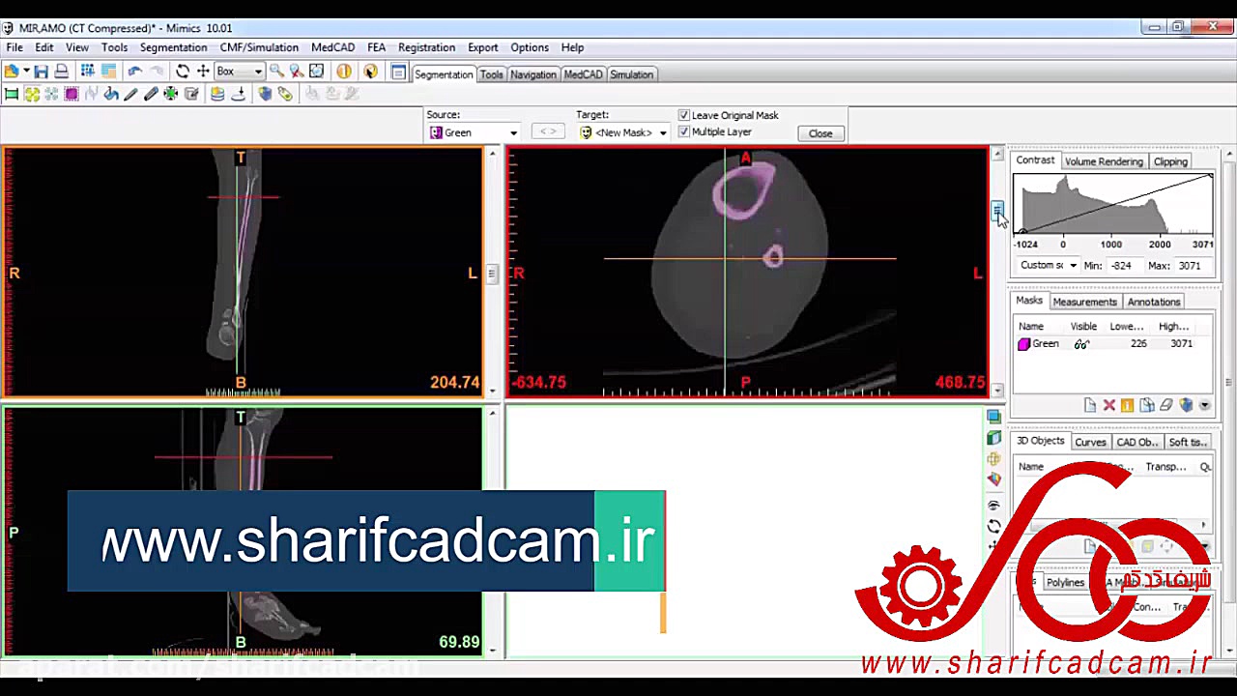
Task: Click the blue grid organize images icon
Action: [x=88, y=72]
